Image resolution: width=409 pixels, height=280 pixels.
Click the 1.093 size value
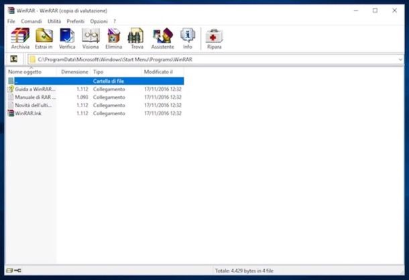point(82,97)
